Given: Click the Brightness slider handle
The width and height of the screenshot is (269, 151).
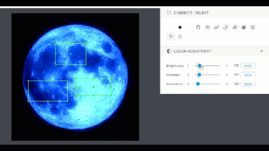Looking at the screenshot, I should point(200,66).
